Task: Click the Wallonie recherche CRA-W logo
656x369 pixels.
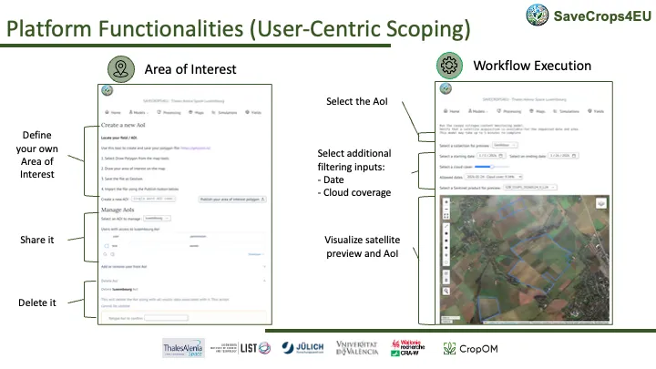Action: coord(407,348)
